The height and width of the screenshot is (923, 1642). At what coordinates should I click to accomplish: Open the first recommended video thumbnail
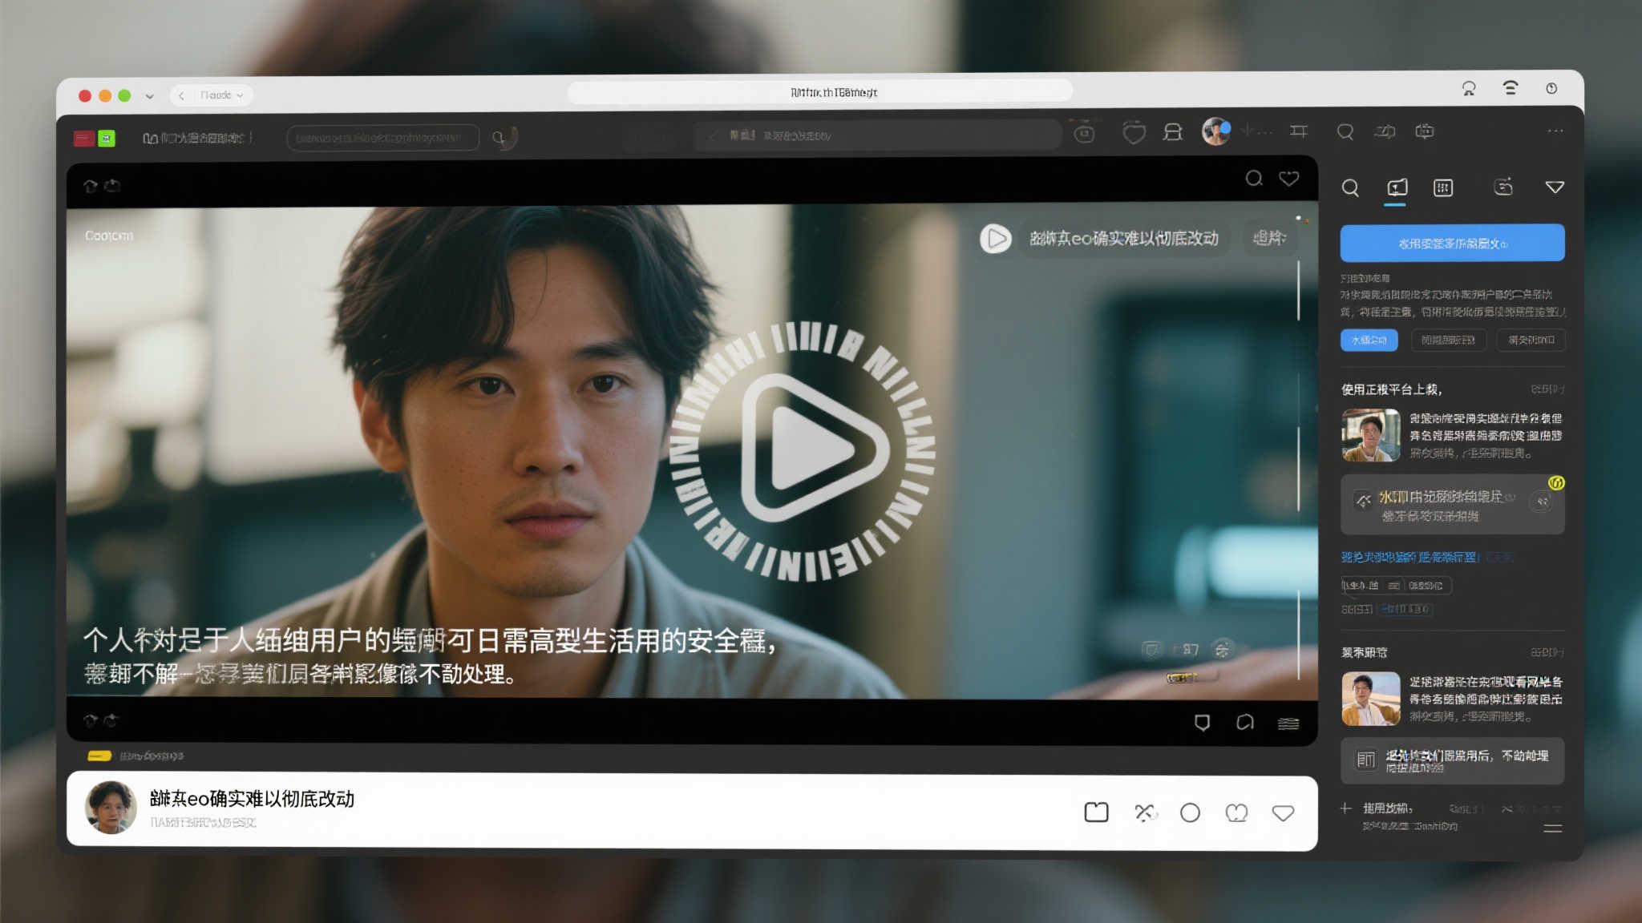(x=1370, y=435)
